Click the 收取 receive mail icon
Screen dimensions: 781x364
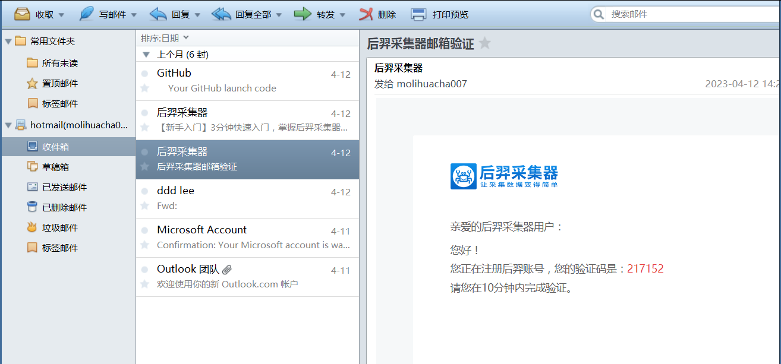point(23,14)
